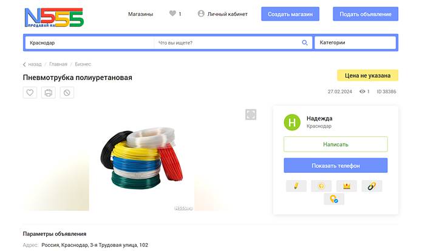This screenshot has width=425, height=251.
Task: Click the Создать магазин button
Action: click(290, 14)
